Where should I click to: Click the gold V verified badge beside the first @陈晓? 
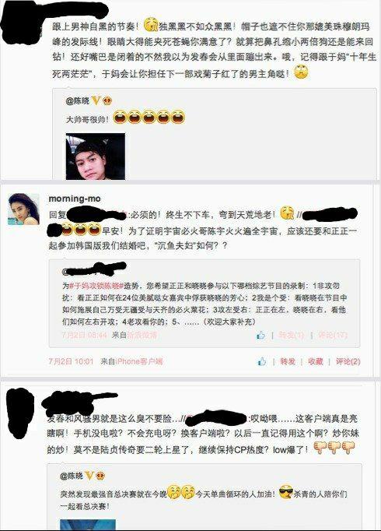pyautogui.click(x=96, y=100)
